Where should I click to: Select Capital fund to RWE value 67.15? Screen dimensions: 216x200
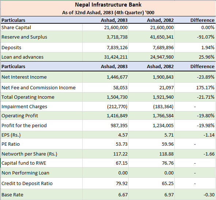pyautogui.click(x=122, y=163)
